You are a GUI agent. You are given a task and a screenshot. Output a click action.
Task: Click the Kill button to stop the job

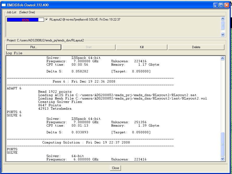click(x=142, y=47)
